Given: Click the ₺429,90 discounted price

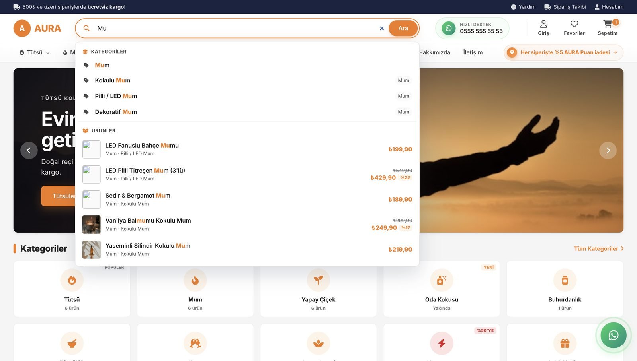Looking at the screenshot, I should 383,178.
